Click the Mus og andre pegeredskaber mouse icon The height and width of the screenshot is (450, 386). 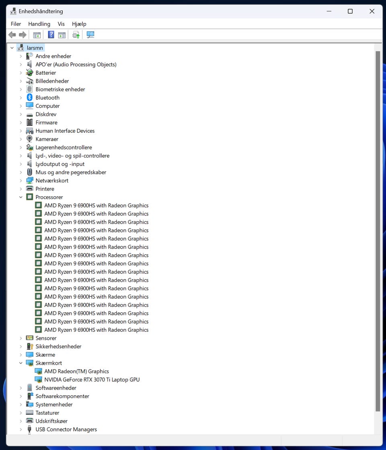30,172
